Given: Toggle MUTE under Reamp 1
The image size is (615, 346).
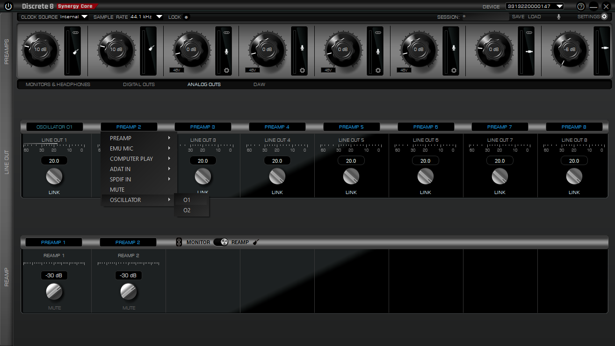Looking at the screenshot, I should click(x=54, y=308).
